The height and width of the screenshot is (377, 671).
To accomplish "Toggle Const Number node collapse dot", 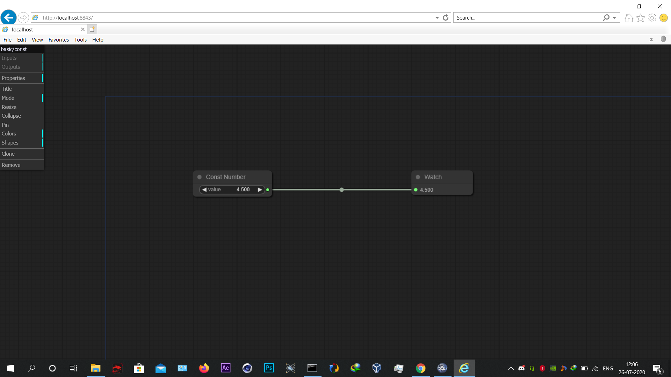I will click(x=200, y=177).
